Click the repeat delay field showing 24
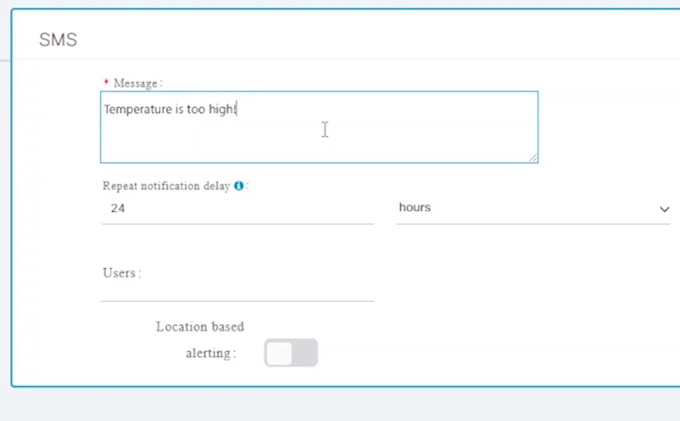Image resolution: width=680 pixels, height=421 pixels. point(237,209)
